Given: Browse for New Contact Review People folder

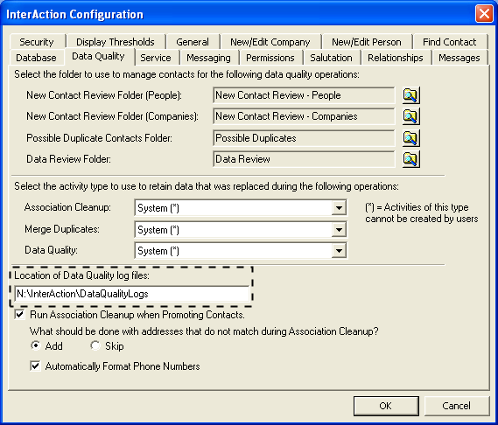Looking at the screenshot, I should 411,95.
